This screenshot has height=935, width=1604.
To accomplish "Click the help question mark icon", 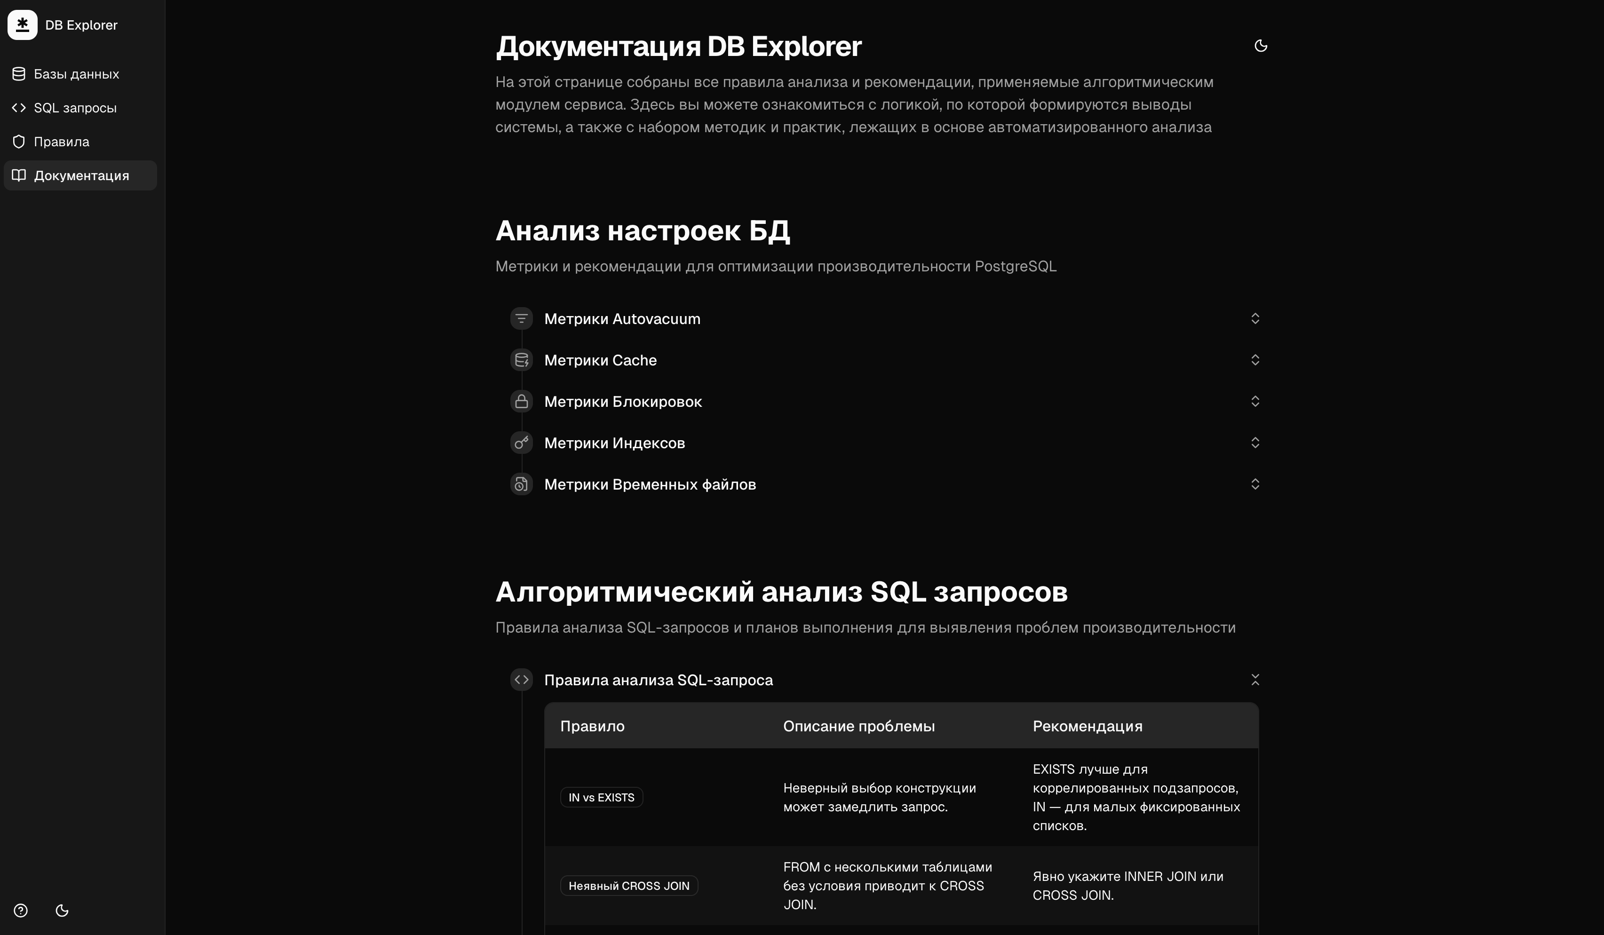I will pyautogui.click(x=20, y=910).
